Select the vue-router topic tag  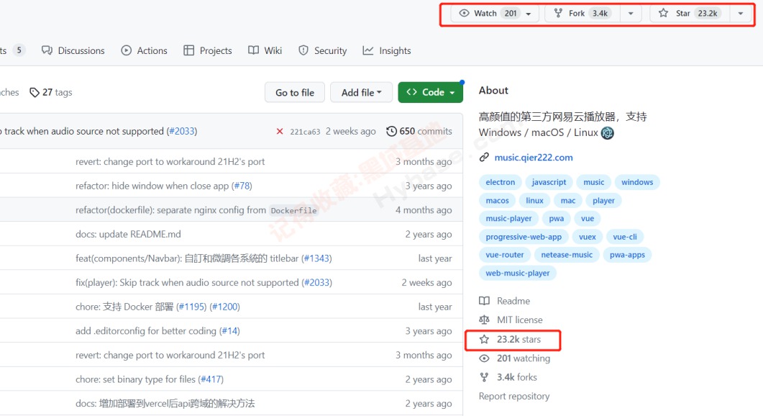[505, 255]
